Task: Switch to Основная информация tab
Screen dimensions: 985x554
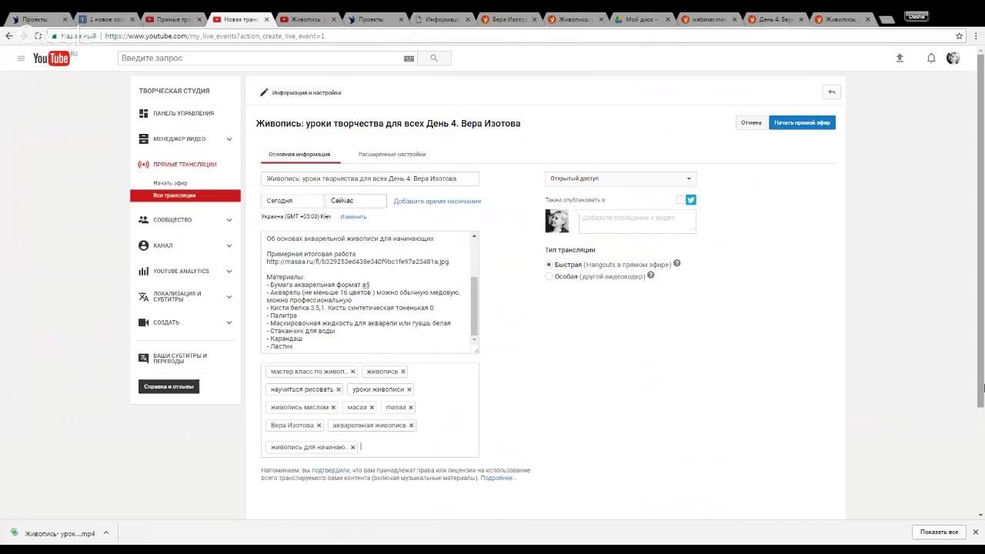Action: (x=299, y=155)
